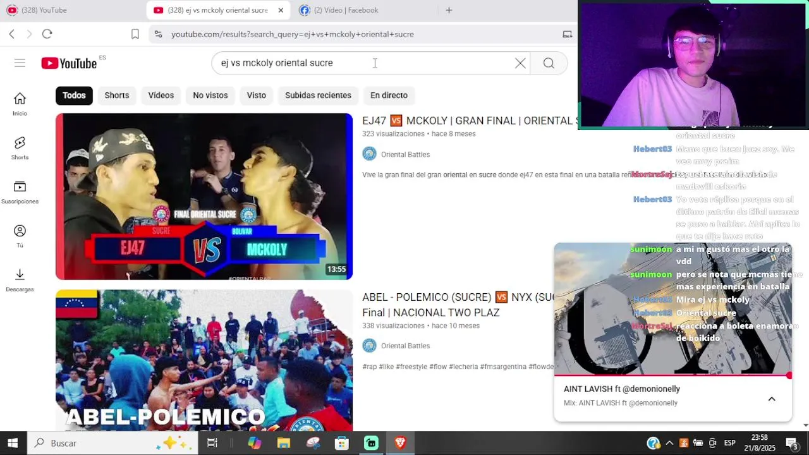Viewport: 809px width, 455px height.
Task: Show hidden system tray icons
Action: (669, 443)
